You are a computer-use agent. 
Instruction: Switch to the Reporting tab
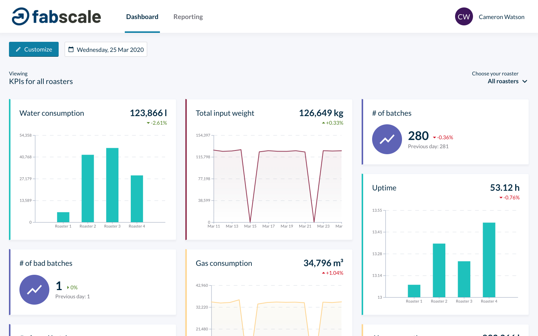click(x=188, y=17)
